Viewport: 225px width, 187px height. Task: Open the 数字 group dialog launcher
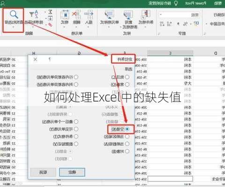tap(159, 34)
